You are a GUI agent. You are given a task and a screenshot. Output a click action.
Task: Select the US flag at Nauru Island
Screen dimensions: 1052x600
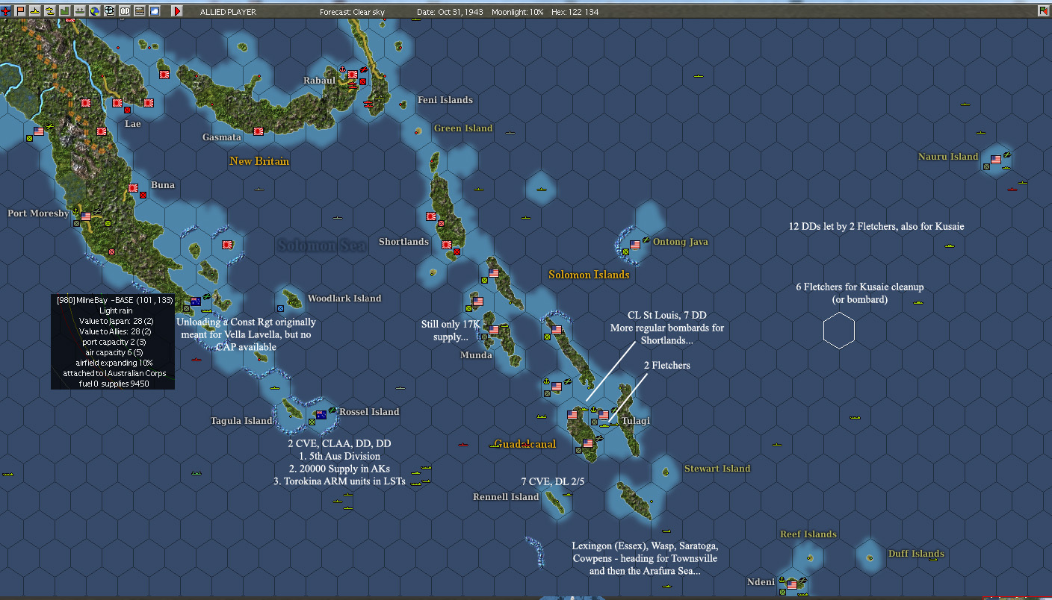(x=996, y=160)
